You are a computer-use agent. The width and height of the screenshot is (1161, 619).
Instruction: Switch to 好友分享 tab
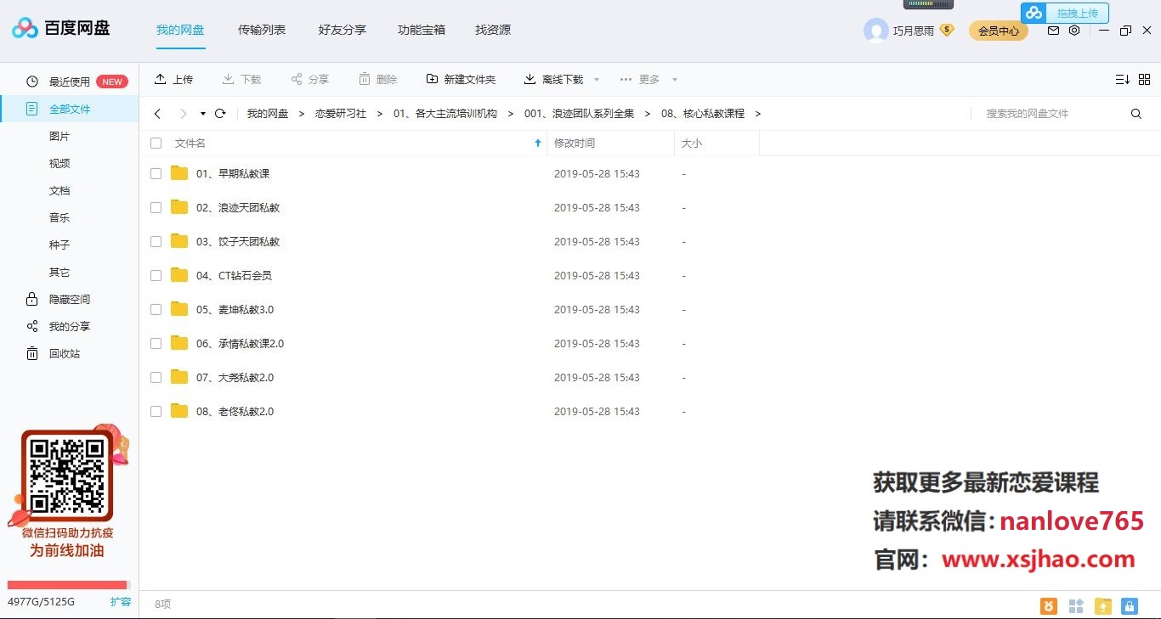click(343, 30)
